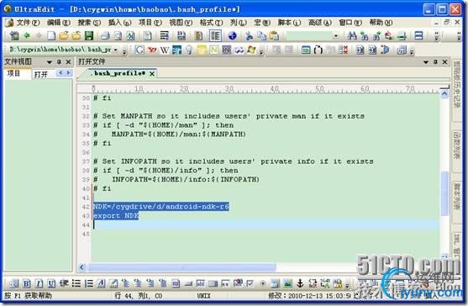Image resolution: width=468 pixels, height=306 pixels.
Task: Click the Replace icon
Action: [389, 36]
